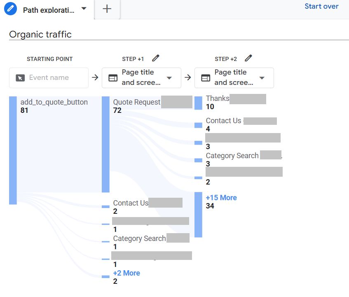Click the pencil icon next to STEP +1

click(155, 58)
